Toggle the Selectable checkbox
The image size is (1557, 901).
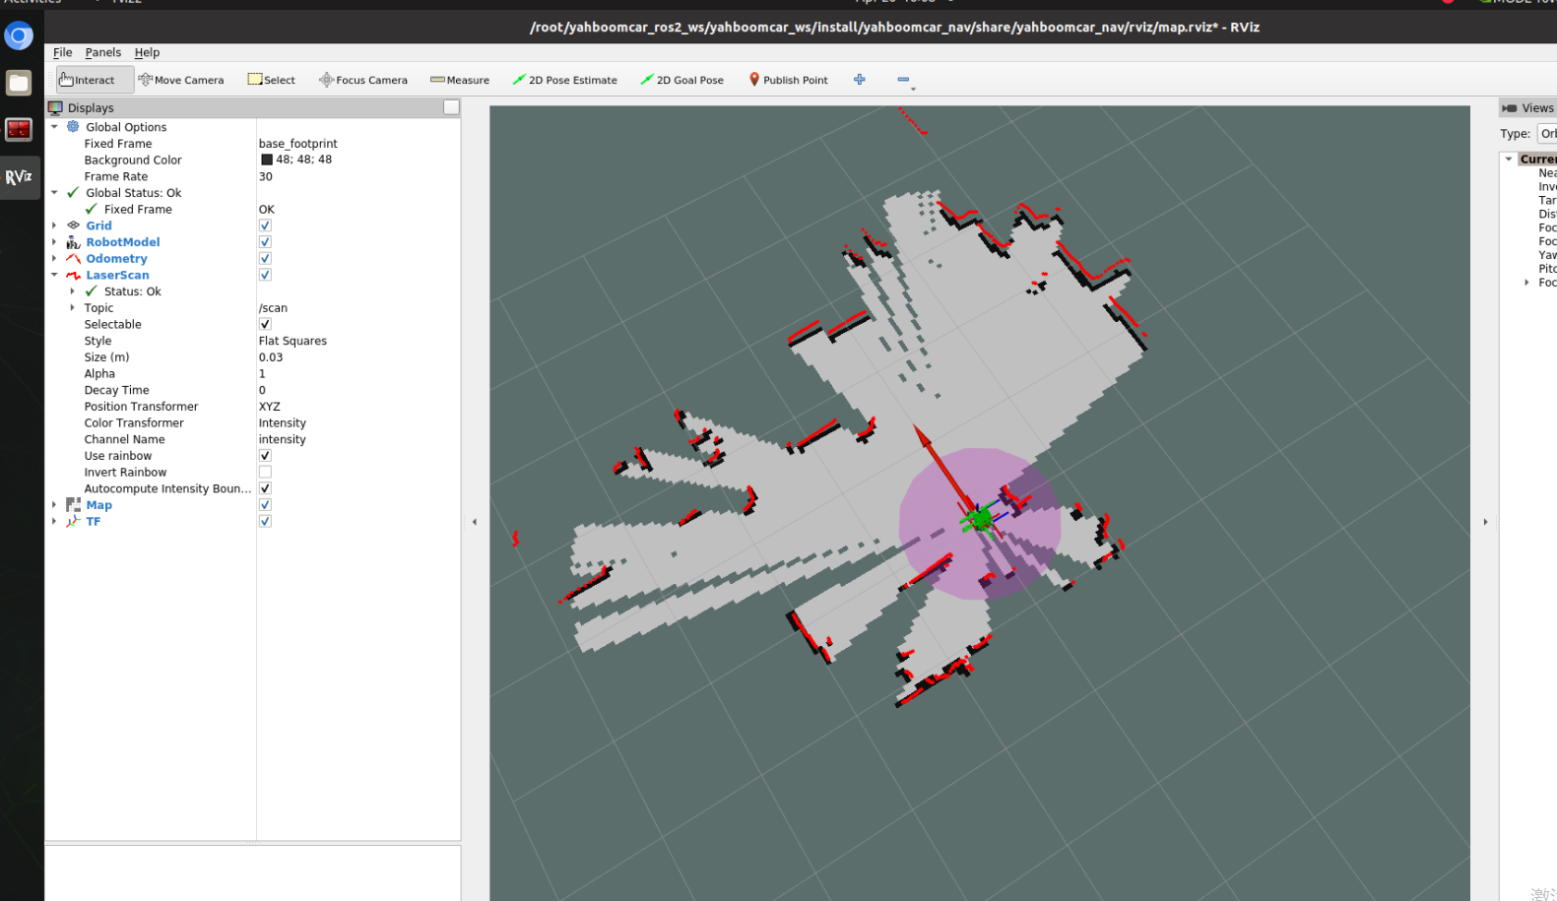[265, 324]
